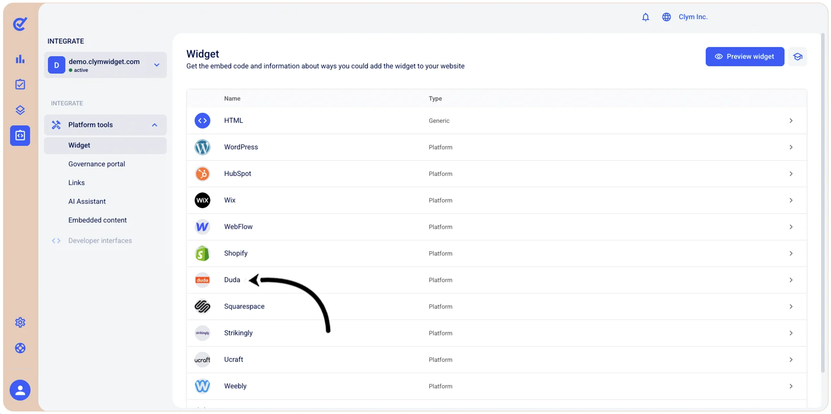831x414 pixels.
Task: Open Embedded content menu item
Action: pyautogui.click(x=98, y=220)
